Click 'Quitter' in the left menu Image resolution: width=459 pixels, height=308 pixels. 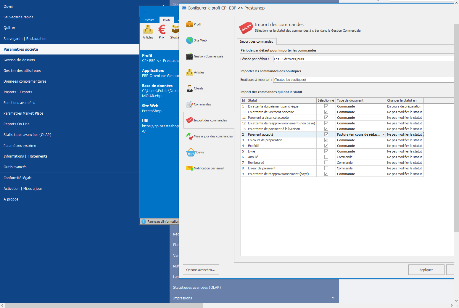(x=70, y=28)
